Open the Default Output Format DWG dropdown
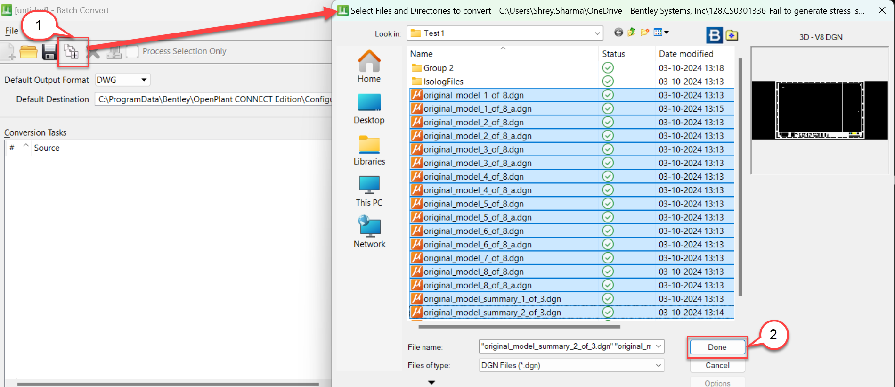This screenshot has height=387, width=895. point(122,80)
